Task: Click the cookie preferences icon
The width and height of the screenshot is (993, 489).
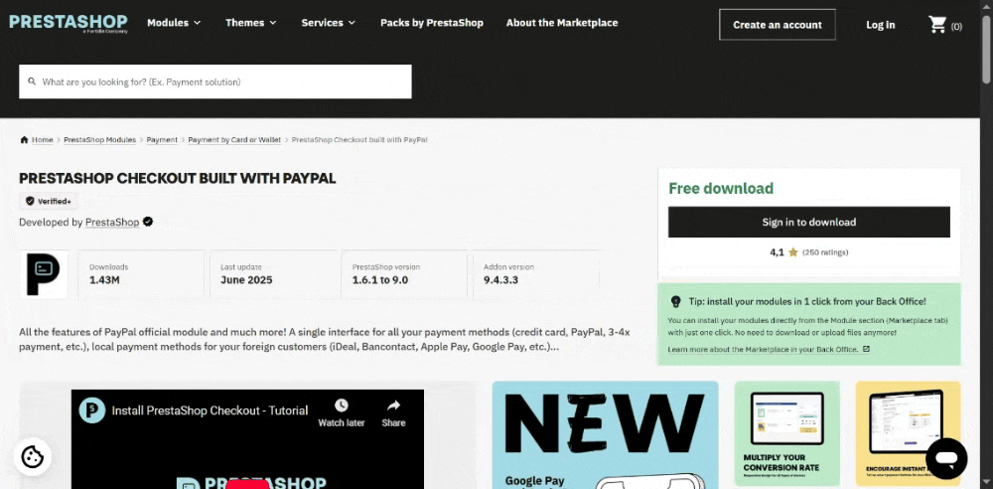Action: [33, 457]
